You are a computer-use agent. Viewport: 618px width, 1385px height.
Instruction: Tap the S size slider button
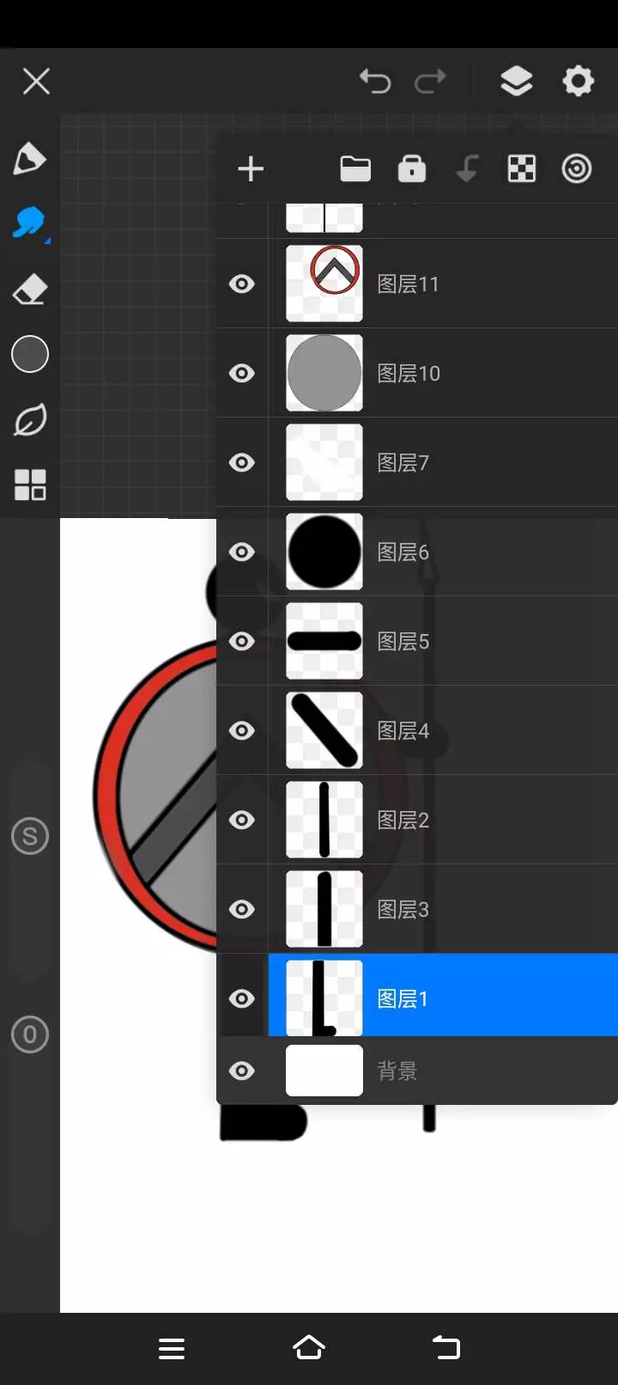click(30, 836)
